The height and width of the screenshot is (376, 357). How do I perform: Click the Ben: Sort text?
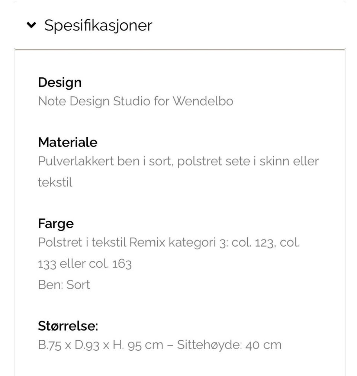[64, 285]
